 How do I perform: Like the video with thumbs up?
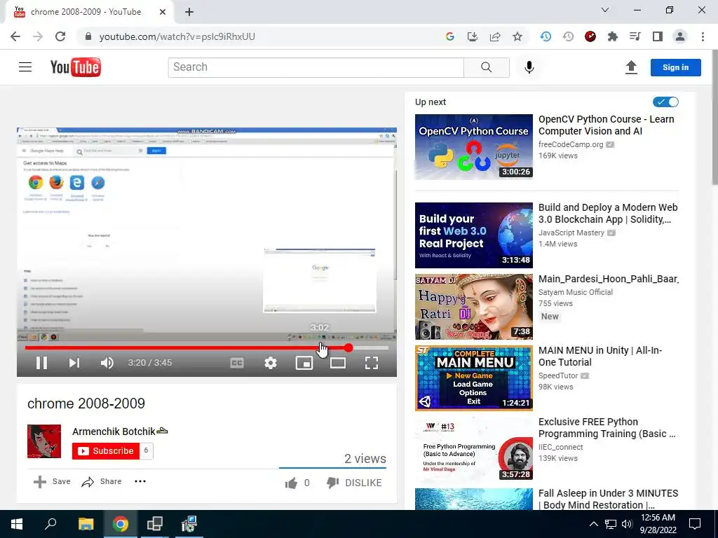[x=291, y=483]
